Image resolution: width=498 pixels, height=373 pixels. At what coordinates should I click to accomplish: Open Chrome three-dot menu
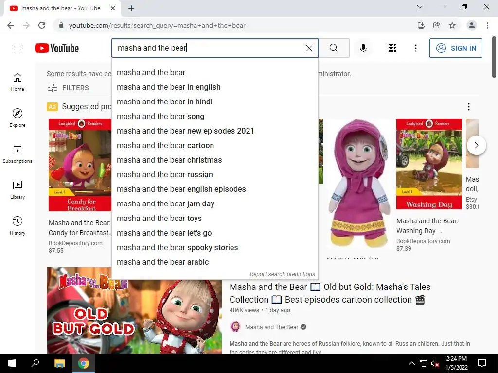(487, 25)
